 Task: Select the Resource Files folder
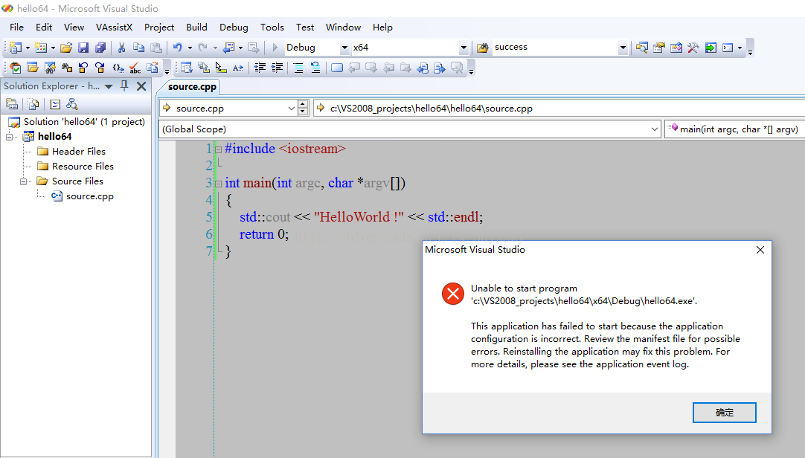(83, 166)
